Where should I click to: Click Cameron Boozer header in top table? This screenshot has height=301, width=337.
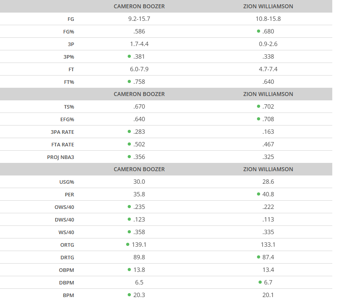tap(139, 6)
